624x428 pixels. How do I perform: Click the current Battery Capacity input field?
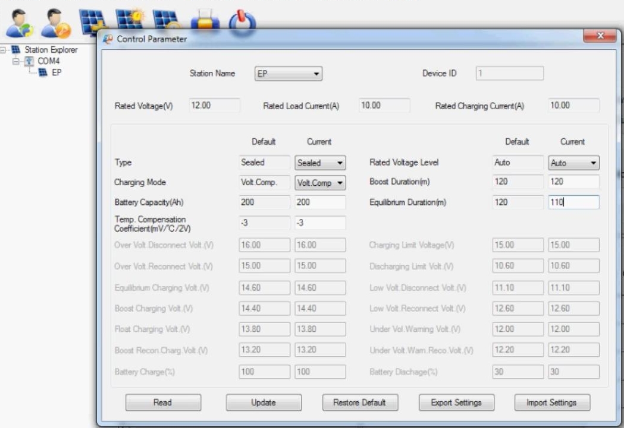[x=320, y=202]
